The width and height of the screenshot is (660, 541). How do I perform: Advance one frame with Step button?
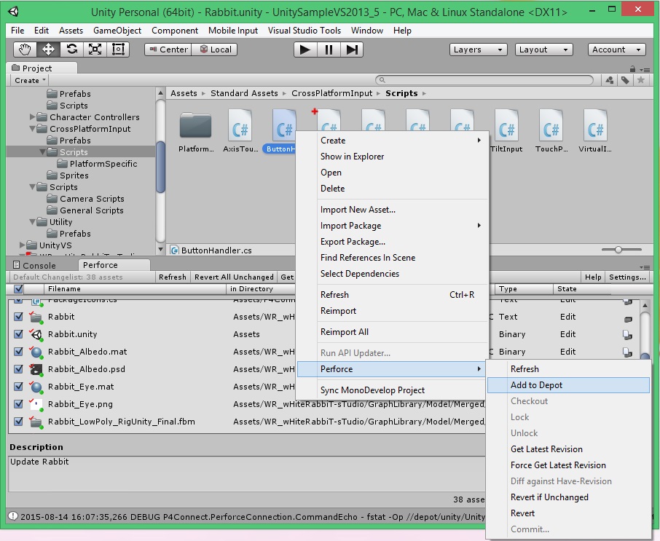351,50
